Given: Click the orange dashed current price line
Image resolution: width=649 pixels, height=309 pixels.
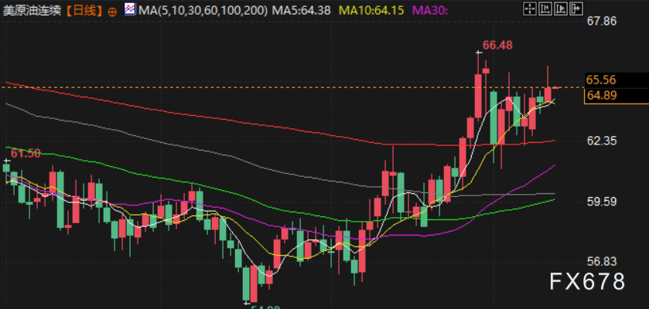Looking at the screenshot, I should pyautogui.click(x=232, y=87).
